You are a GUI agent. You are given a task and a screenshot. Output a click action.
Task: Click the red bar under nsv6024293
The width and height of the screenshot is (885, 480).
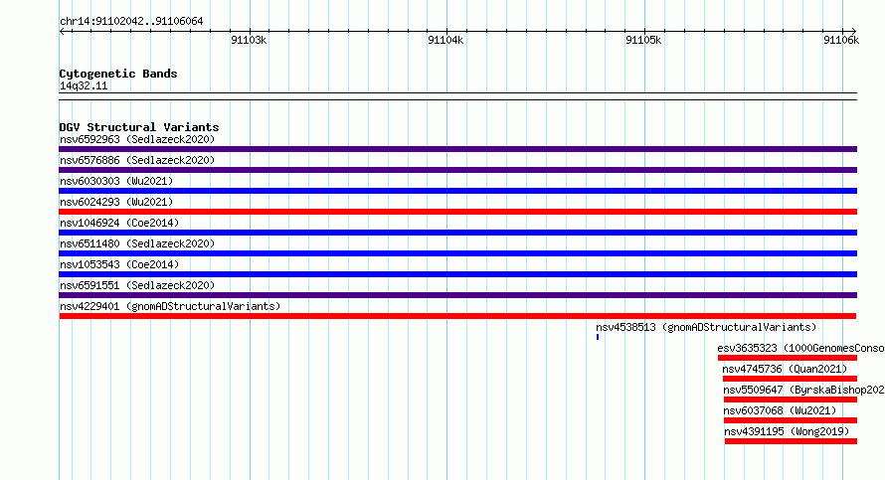coord(457,212)
